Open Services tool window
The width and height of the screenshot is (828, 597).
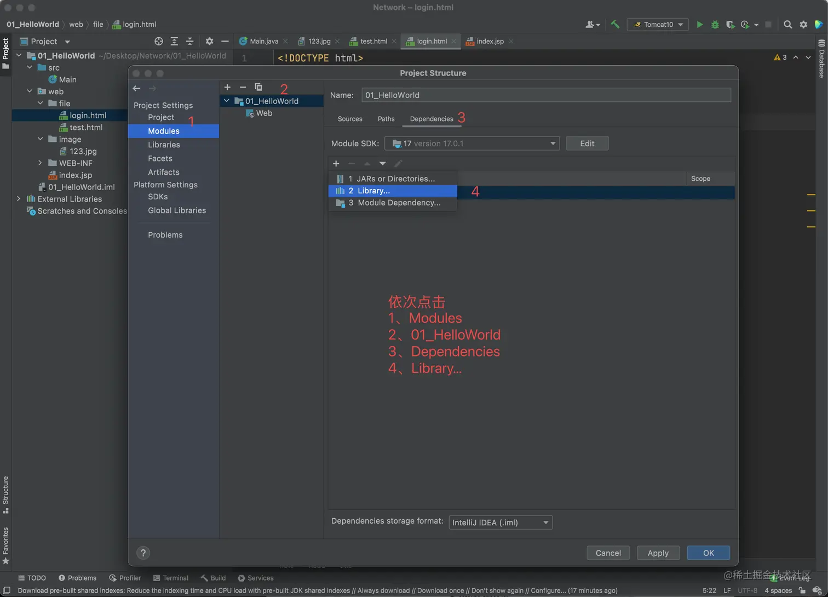pos(255,578)
